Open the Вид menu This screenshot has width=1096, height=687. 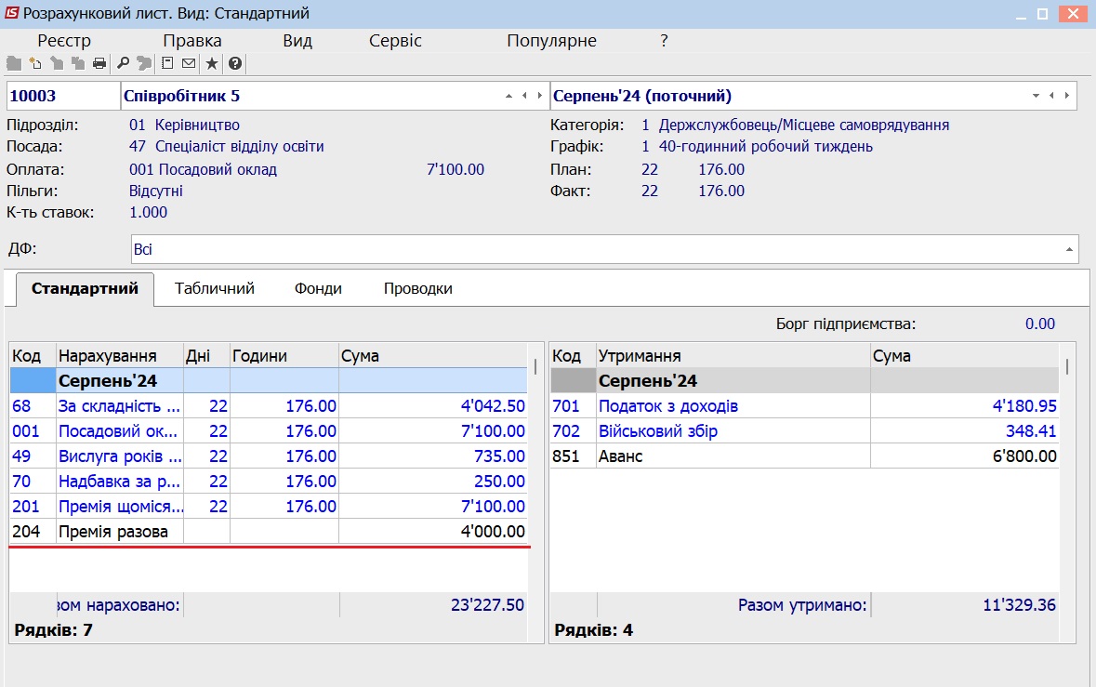coord(297,41)
